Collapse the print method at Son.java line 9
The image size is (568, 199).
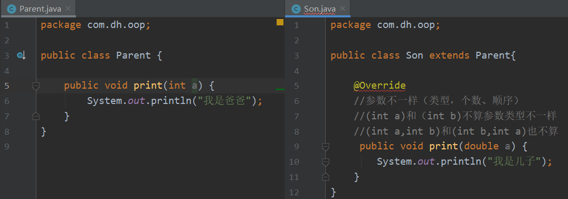pos(326,146)
